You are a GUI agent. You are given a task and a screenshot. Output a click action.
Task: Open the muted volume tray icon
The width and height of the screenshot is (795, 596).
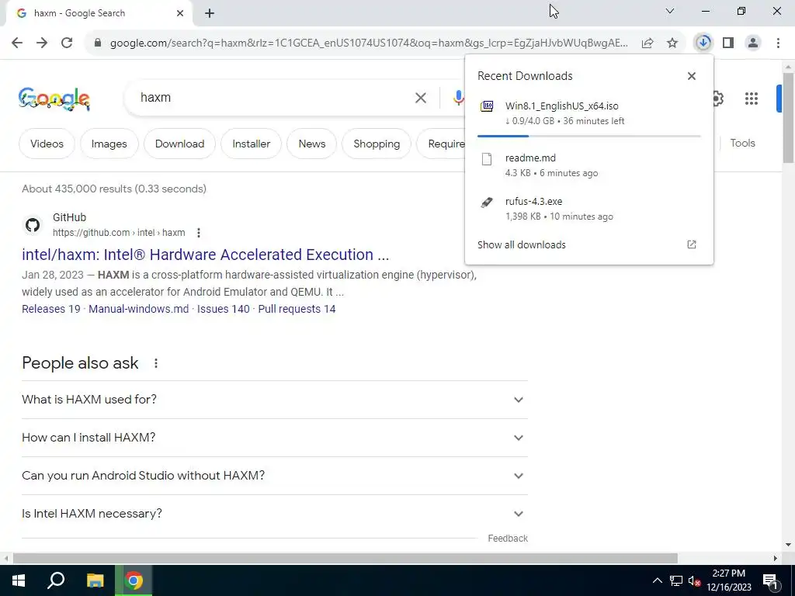(694, 580)
